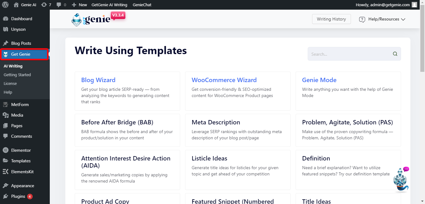Select AI Writing submenu item

pos(13,66)
